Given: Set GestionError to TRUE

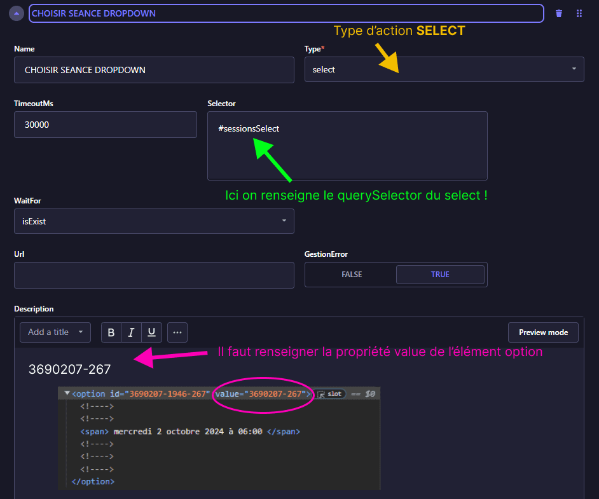Looking at the screenshot, I should [x=440, y=275].
